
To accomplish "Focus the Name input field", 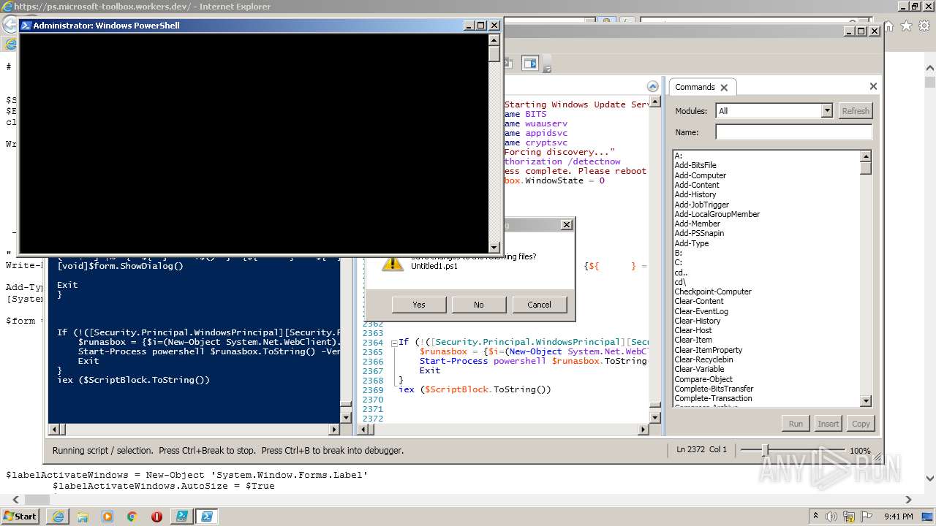I will tap(793, 132).
